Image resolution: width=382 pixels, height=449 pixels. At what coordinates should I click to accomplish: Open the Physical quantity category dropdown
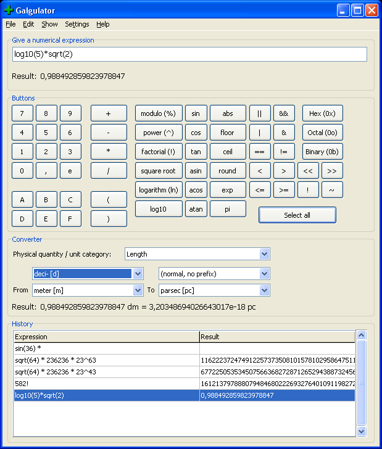pyautogui.click(x=264, y=254)
